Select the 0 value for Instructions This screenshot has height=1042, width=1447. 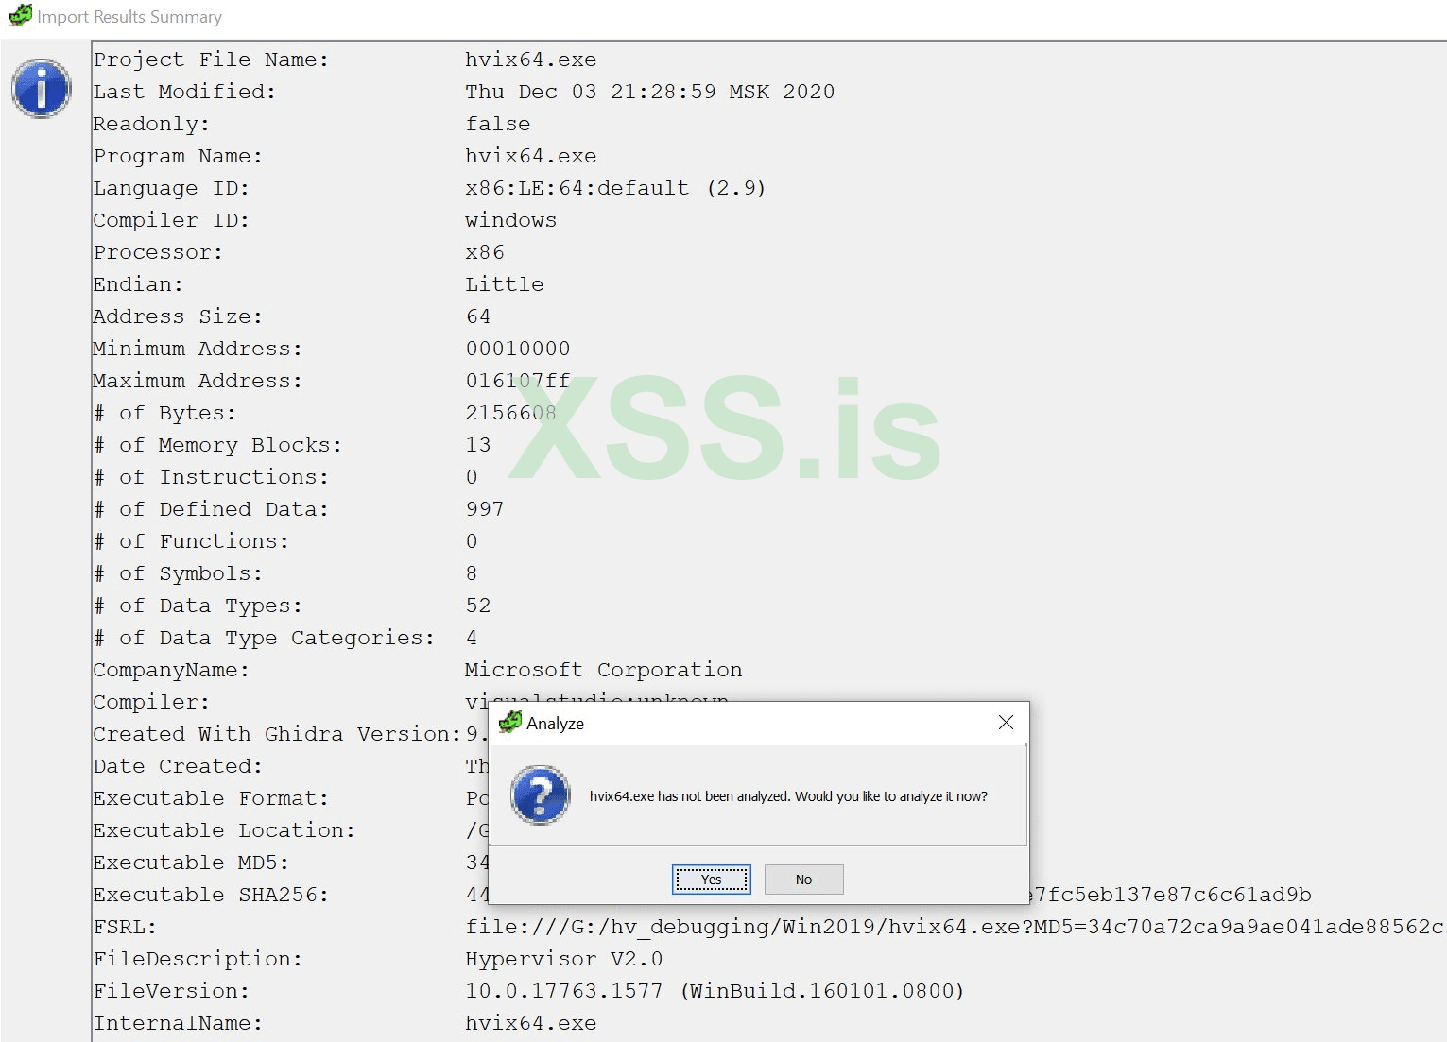472,477
